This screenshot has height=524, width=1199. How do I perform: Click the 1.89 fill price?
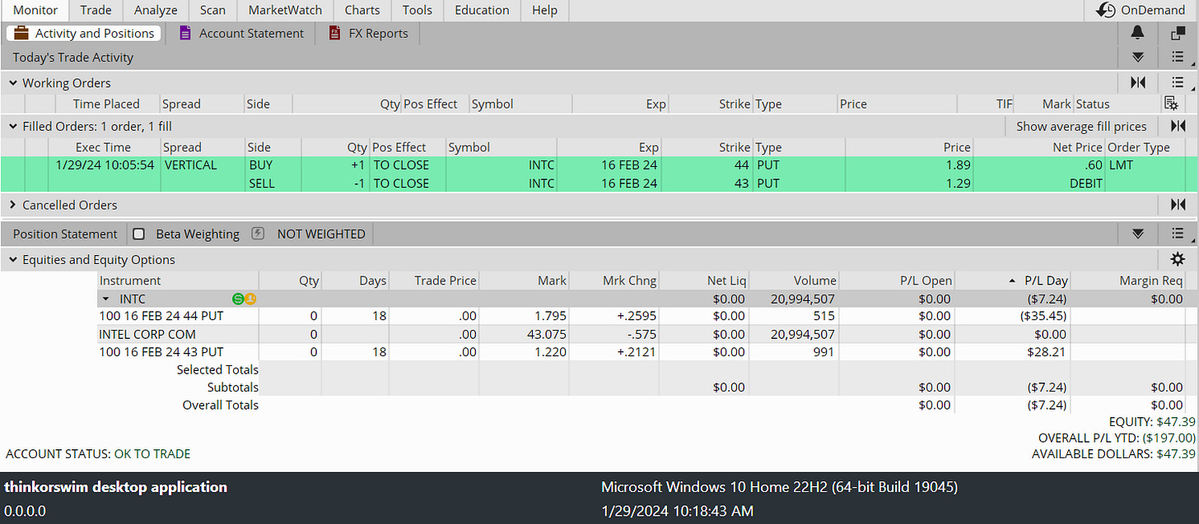coord(958,165)
